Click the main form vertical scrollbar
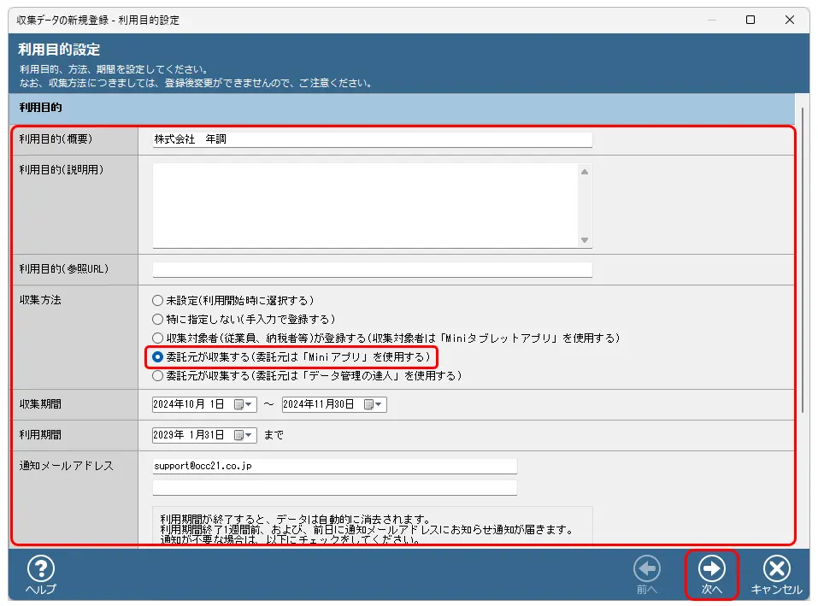The width and height of the screenshot is (818, 606). click(x=802, y=256)
